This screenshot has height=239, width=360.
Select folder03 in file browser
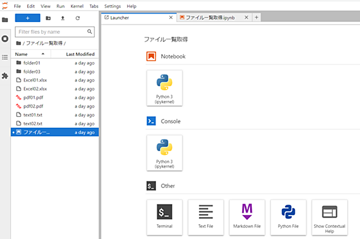pos(55,72)
